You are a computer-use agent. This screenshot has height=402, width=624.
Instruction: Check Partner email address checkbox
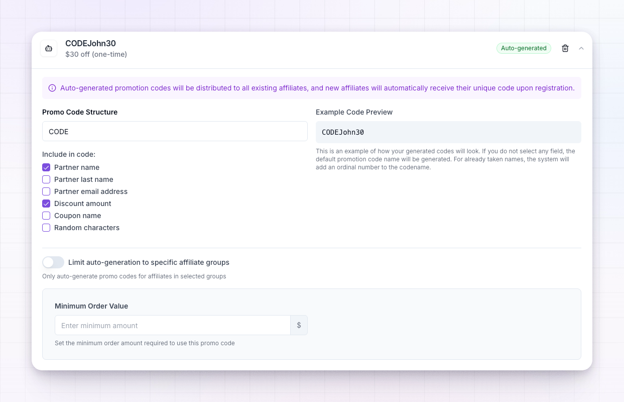tap(46, 191)
